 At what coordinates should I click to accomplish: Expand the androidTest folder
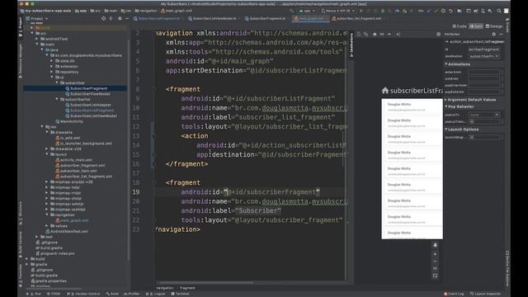pyautogui.click(x=37, y=39)
